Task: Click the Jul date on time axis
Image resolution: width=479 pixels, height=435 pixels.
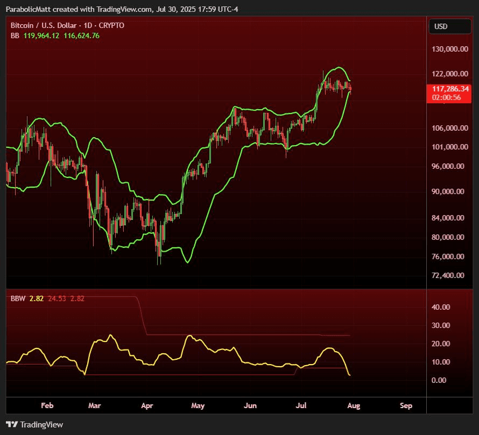Action: pos(301,405)
